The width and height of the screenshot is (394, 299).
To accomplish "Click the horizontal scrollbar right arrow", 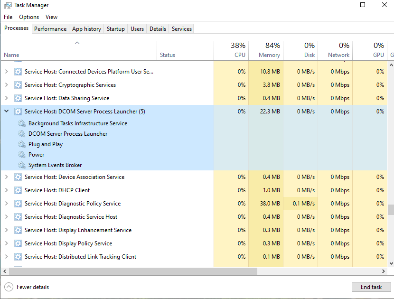I will coord(384,271).
